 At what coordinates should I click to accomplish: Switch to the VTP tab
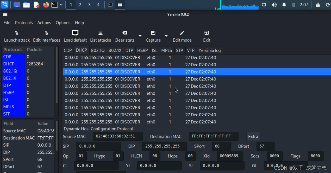tap(191, 50)
